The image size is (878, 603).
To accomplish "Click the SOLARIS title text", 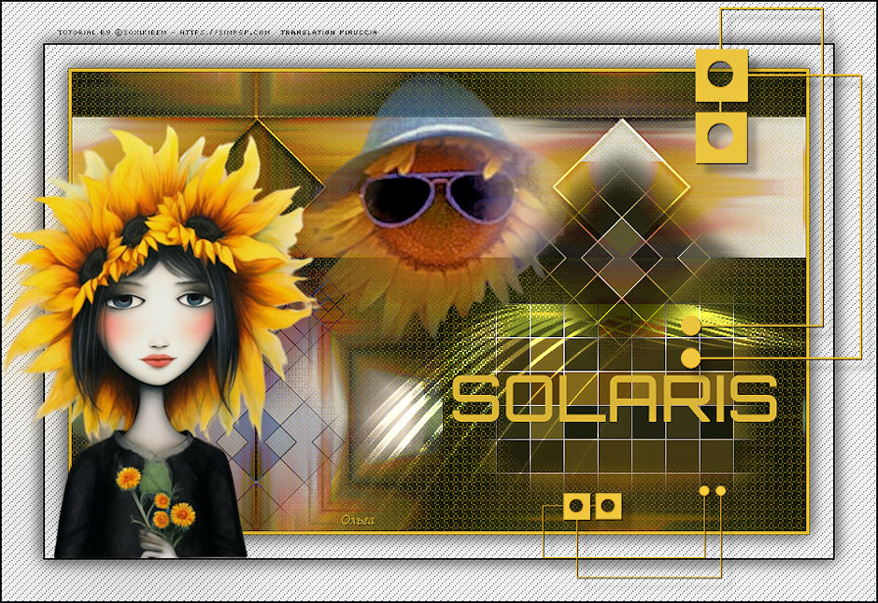I will pos(615,399).
